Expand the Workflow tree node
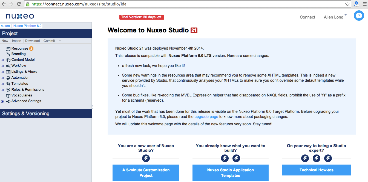 click(x=2, y=66)
